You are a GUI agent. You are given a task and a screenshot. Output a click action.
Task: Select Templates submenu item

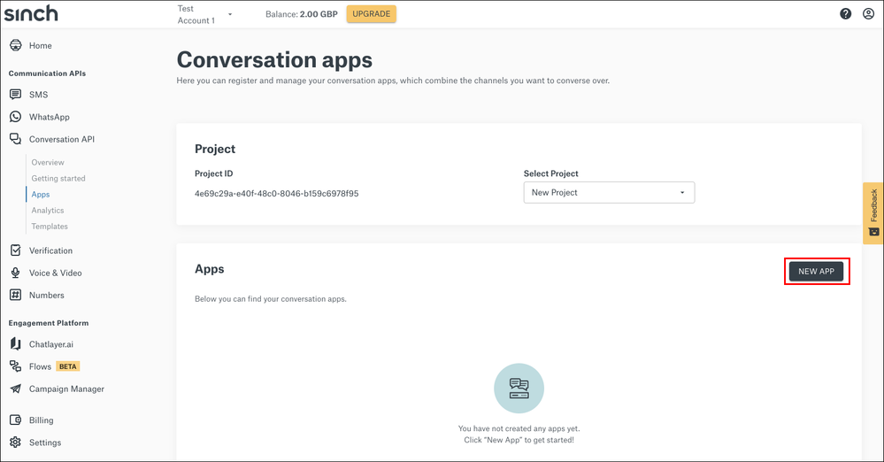coord(50,227)
